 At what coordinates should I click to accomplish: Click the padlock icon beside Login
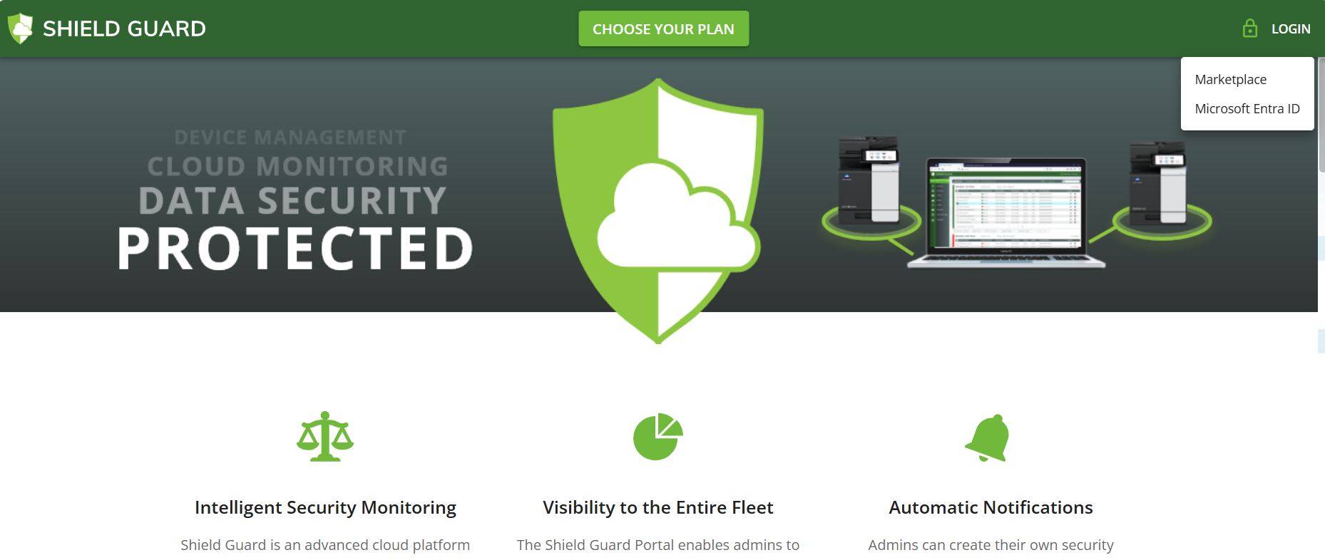1249,28
